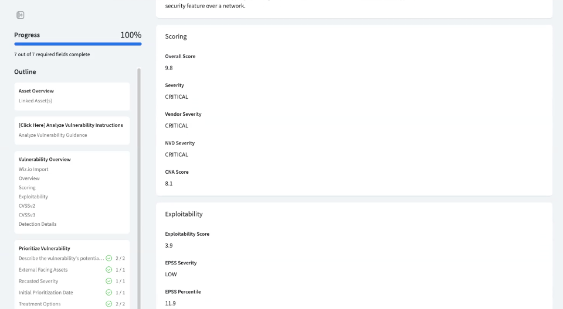This screenshot has height=309, width=563.
Task: Navigate to CVSSv2 outline entry
Action: [x=27, y=206]
